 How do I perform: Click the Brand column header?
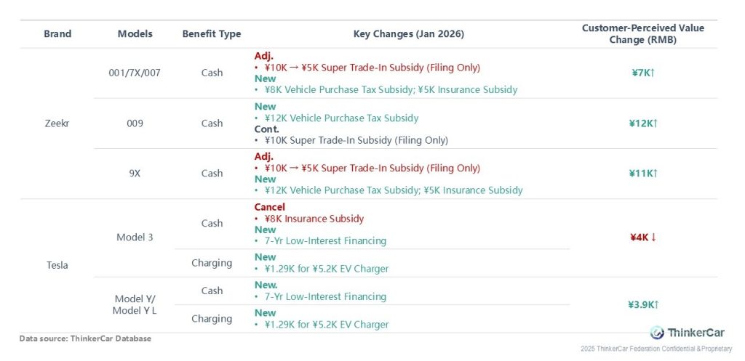(57, 34)
